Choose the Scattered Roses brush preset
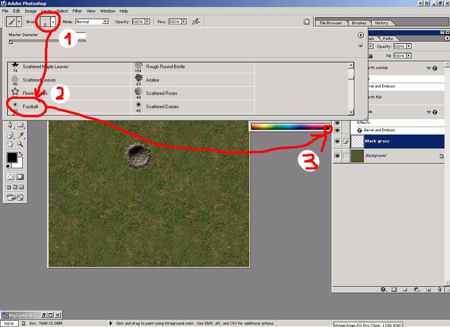 tap(161, 93)
